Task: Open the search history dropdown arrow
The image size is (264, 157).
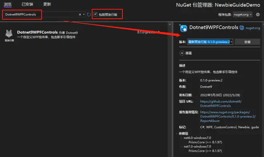Action: 84,14
